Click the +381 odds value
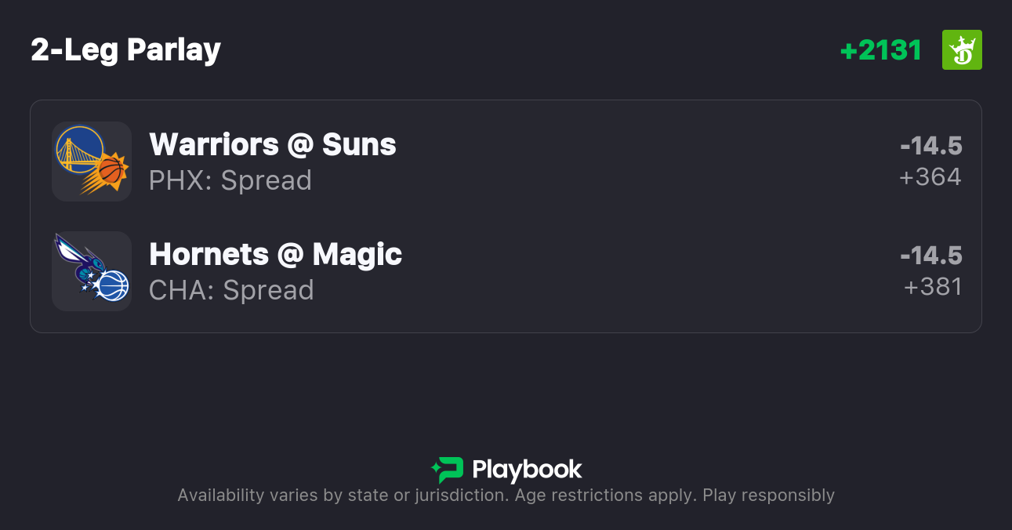 pos(933,287)
